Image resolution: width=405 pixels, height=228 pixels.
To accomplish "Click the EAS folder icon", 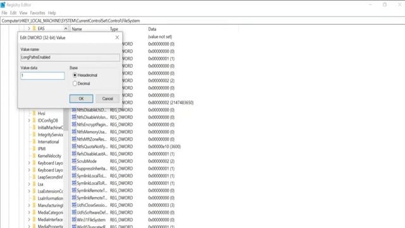I will click(x=34, y=28).
